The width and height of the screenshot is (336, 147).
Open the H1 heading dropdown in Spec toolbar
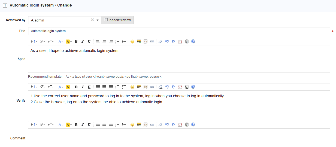point(34,42)
